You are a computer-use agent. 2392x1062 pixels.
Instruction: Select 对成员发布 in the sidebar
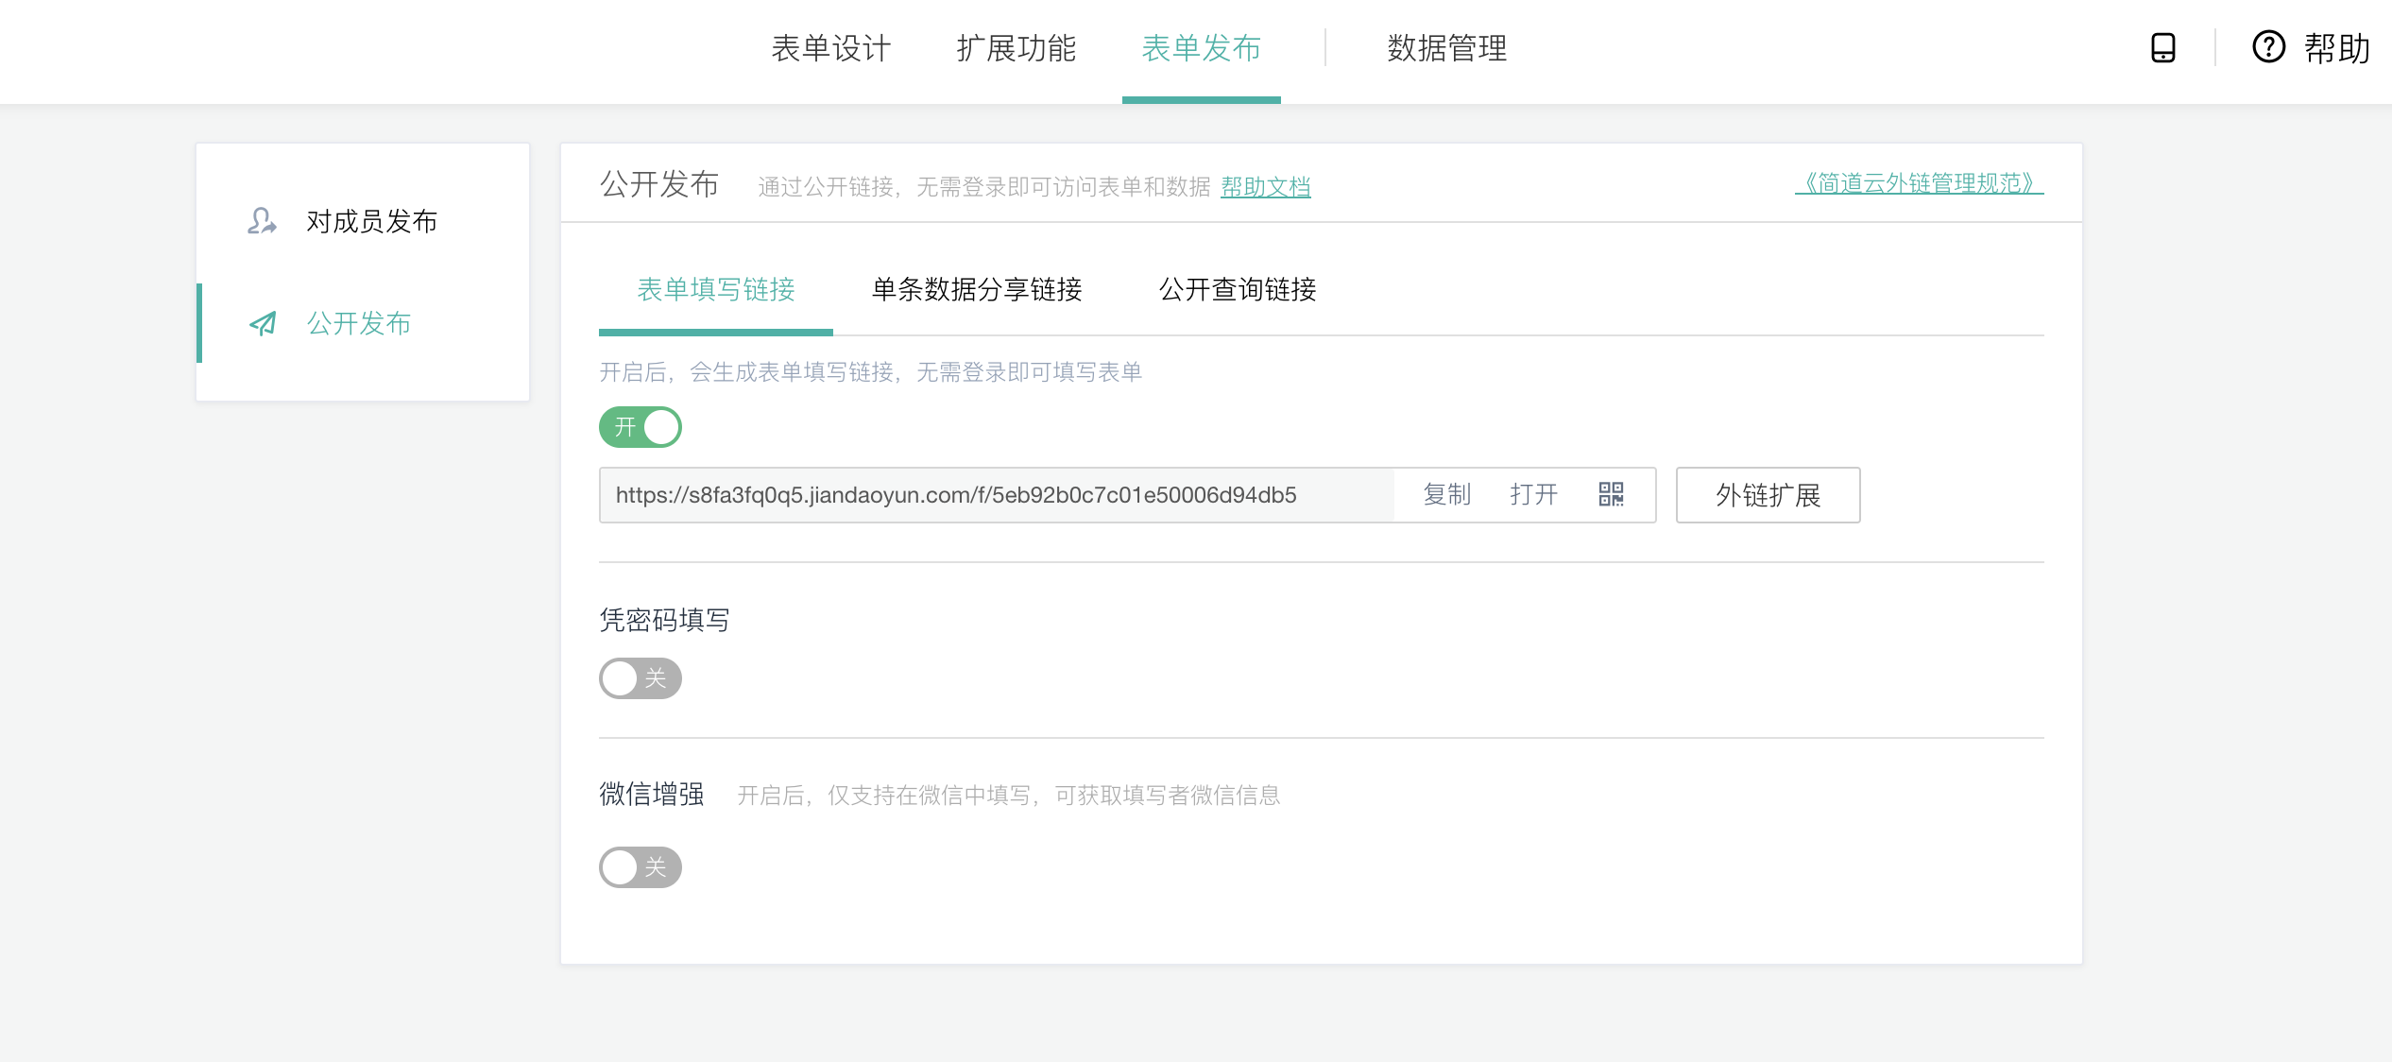point(371,221)
